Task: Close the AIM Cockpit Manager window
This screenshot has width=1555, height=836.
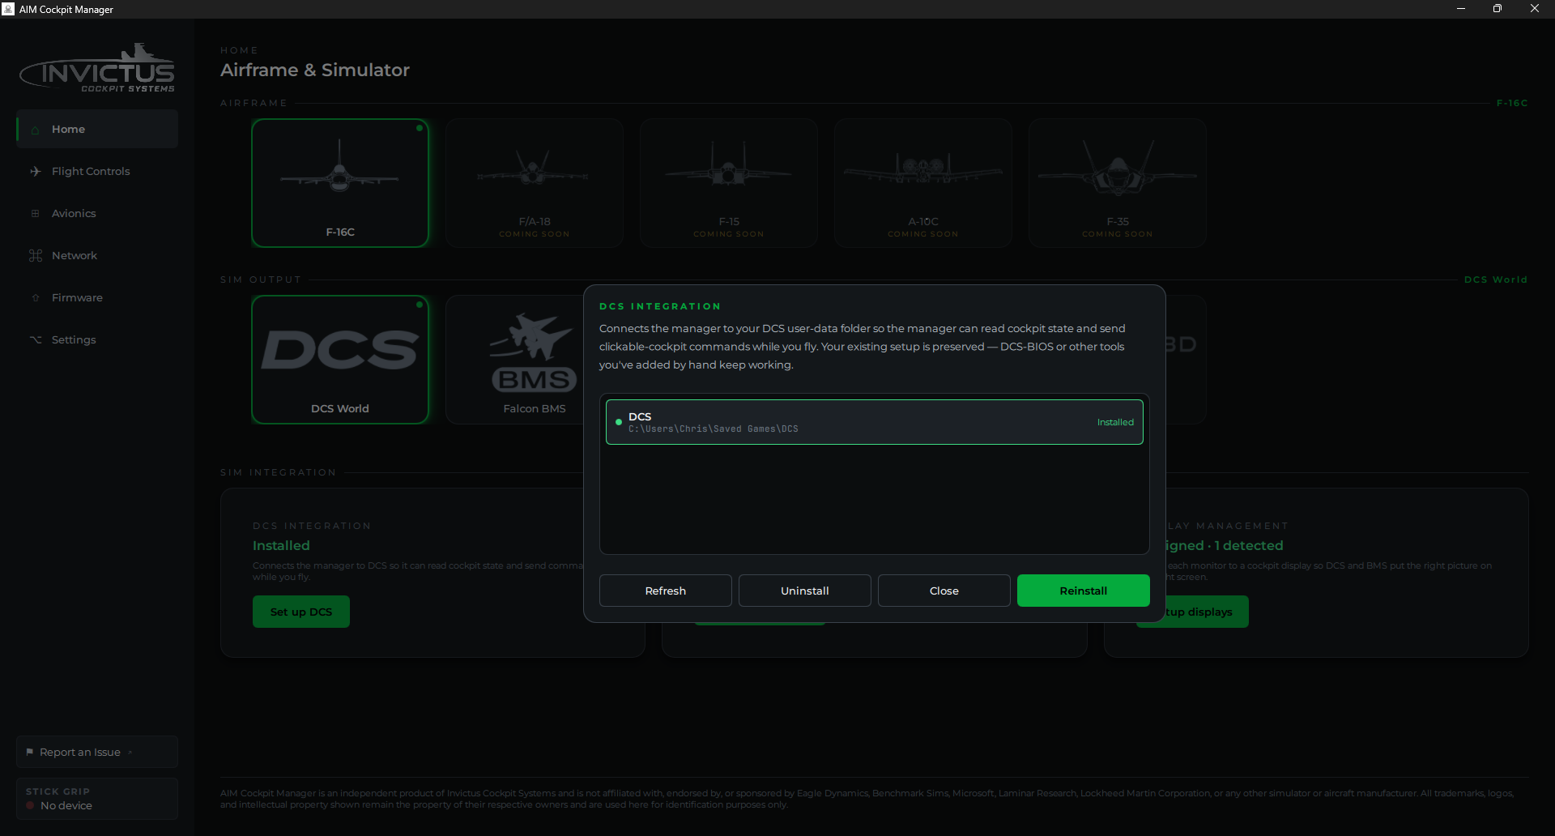Action: point(1535,9)
